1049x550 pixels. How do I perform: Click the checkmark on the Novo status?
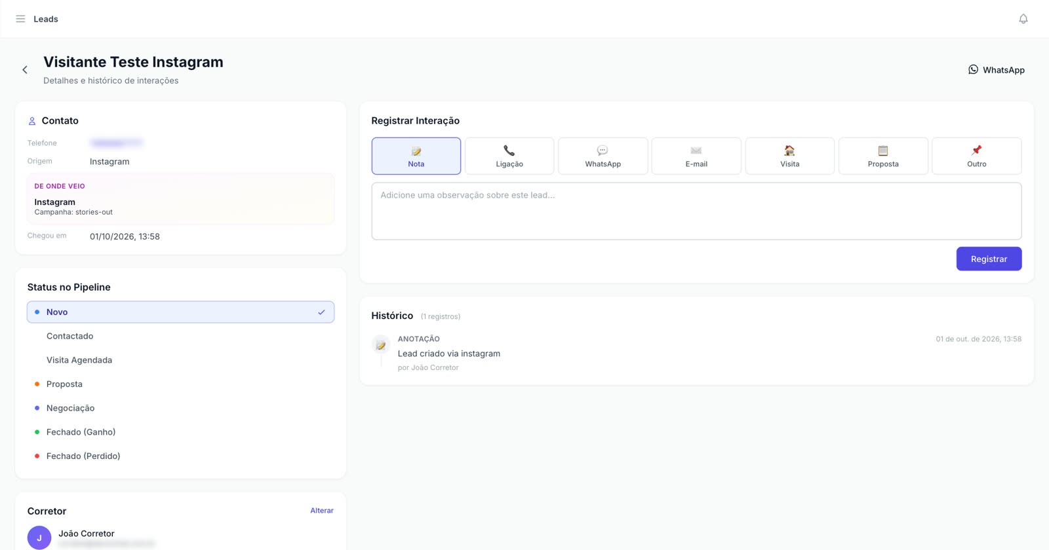click(x=321, y=312)
